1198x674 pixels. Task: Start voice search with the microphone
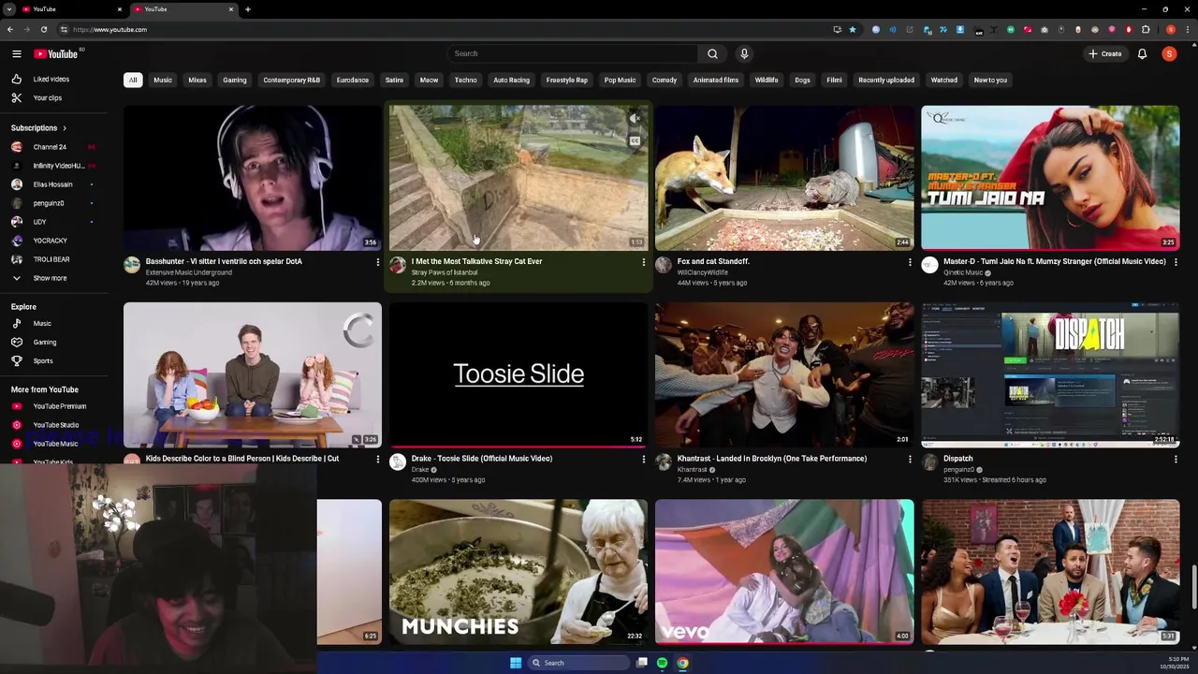click(744, 53)
